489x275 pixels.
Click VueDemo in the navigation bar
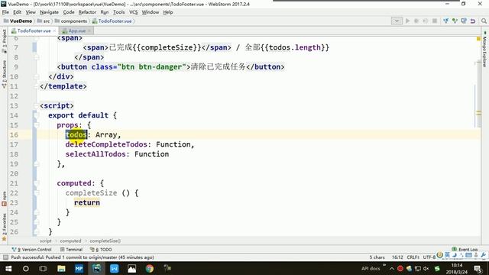pyautogui.click(x=18, y=21)
